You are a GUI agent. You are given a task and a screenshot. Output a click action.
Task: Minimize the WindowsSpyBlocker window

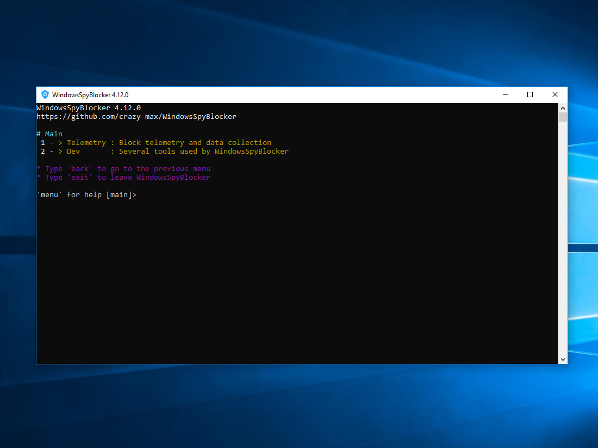[506, 94]
